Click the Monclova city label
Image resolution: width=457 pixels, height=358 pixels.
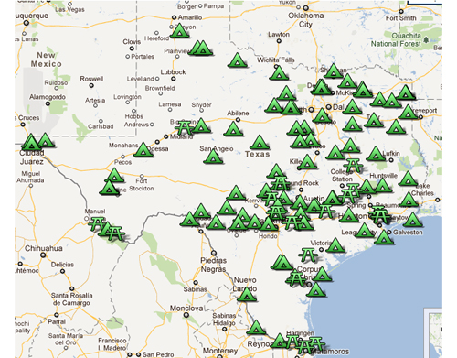pos(186,309)
